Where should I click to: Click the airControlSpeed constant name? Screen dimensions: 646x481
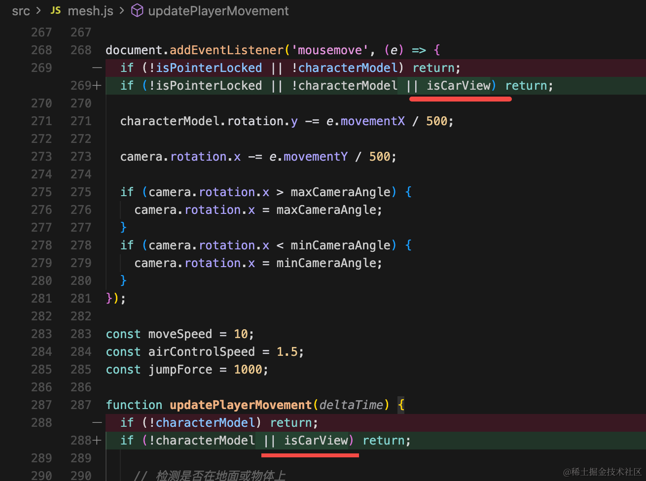pyautogui.click(x=202, y=351)
